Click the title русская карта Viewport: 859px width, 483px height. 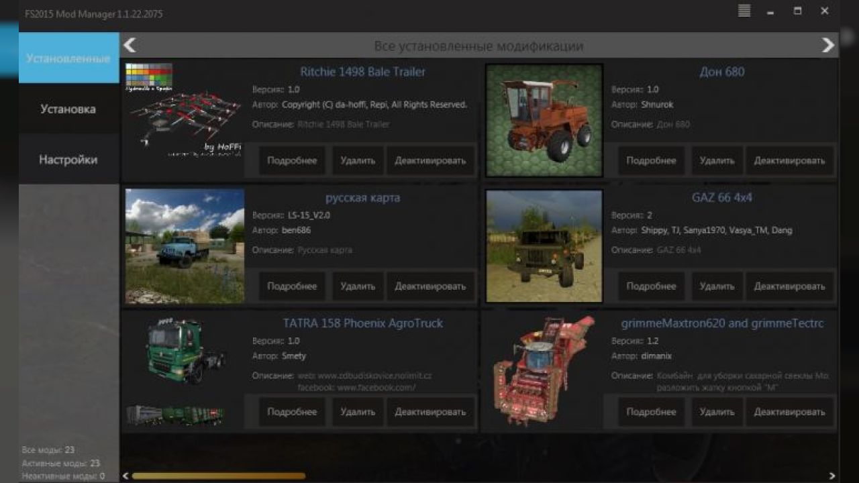coord(362,198)
